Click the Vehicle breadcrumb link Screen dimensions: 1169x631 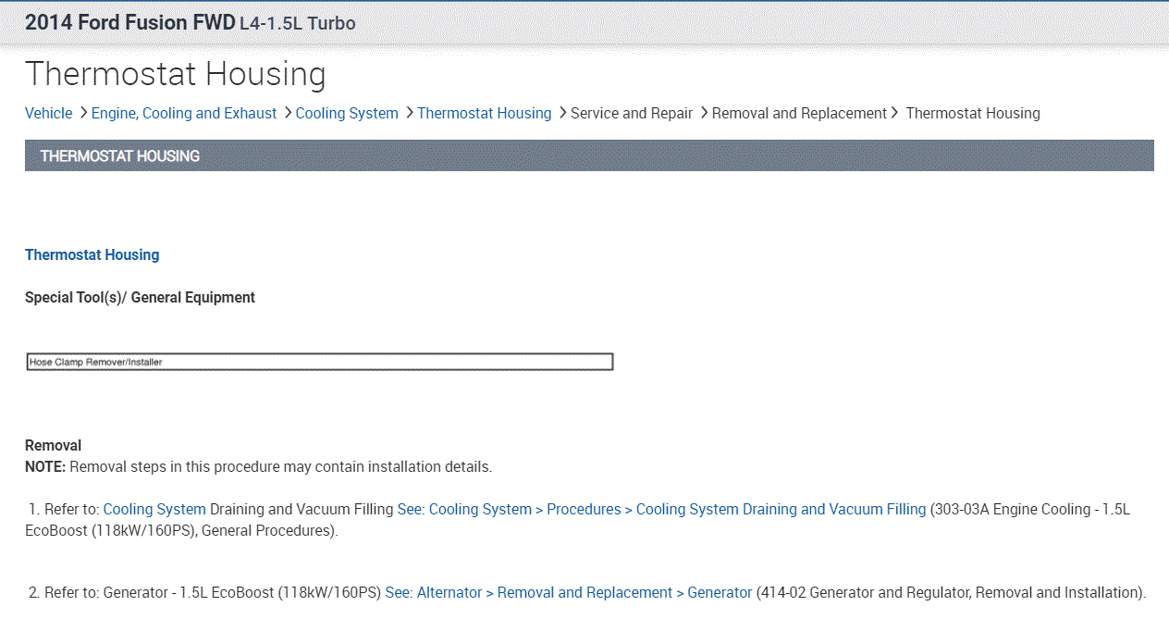[48, 113]
